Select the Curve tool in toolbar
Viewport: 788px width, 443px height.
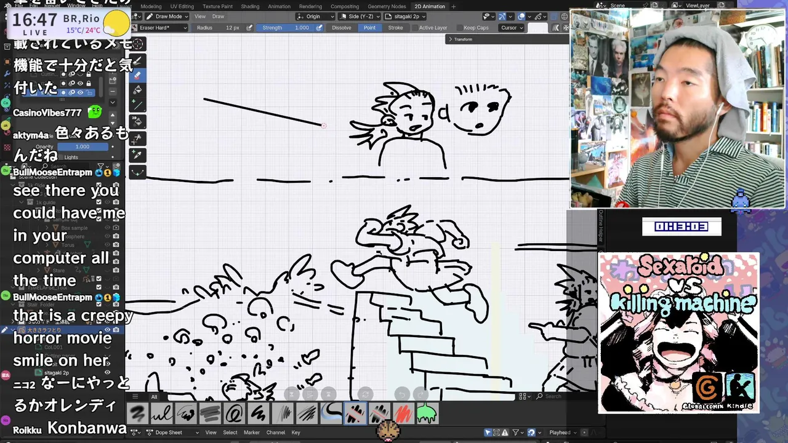coord(137,172)
